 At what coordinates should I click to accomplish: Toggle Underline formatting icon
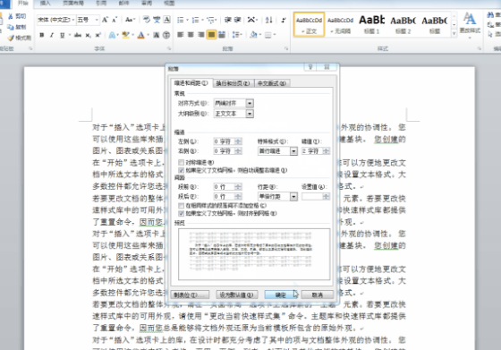pos(62,35)
